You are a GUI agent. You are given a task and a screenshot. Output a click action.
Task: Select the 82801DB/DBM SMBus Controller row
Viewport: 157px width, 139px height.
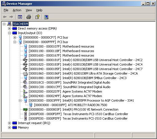click(78, 78)
